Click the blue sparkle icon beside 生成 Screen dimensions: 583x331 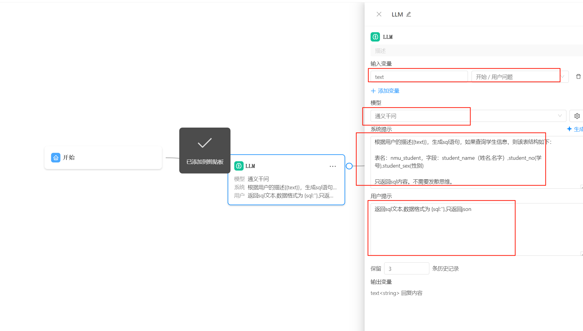tap(570, 129)
